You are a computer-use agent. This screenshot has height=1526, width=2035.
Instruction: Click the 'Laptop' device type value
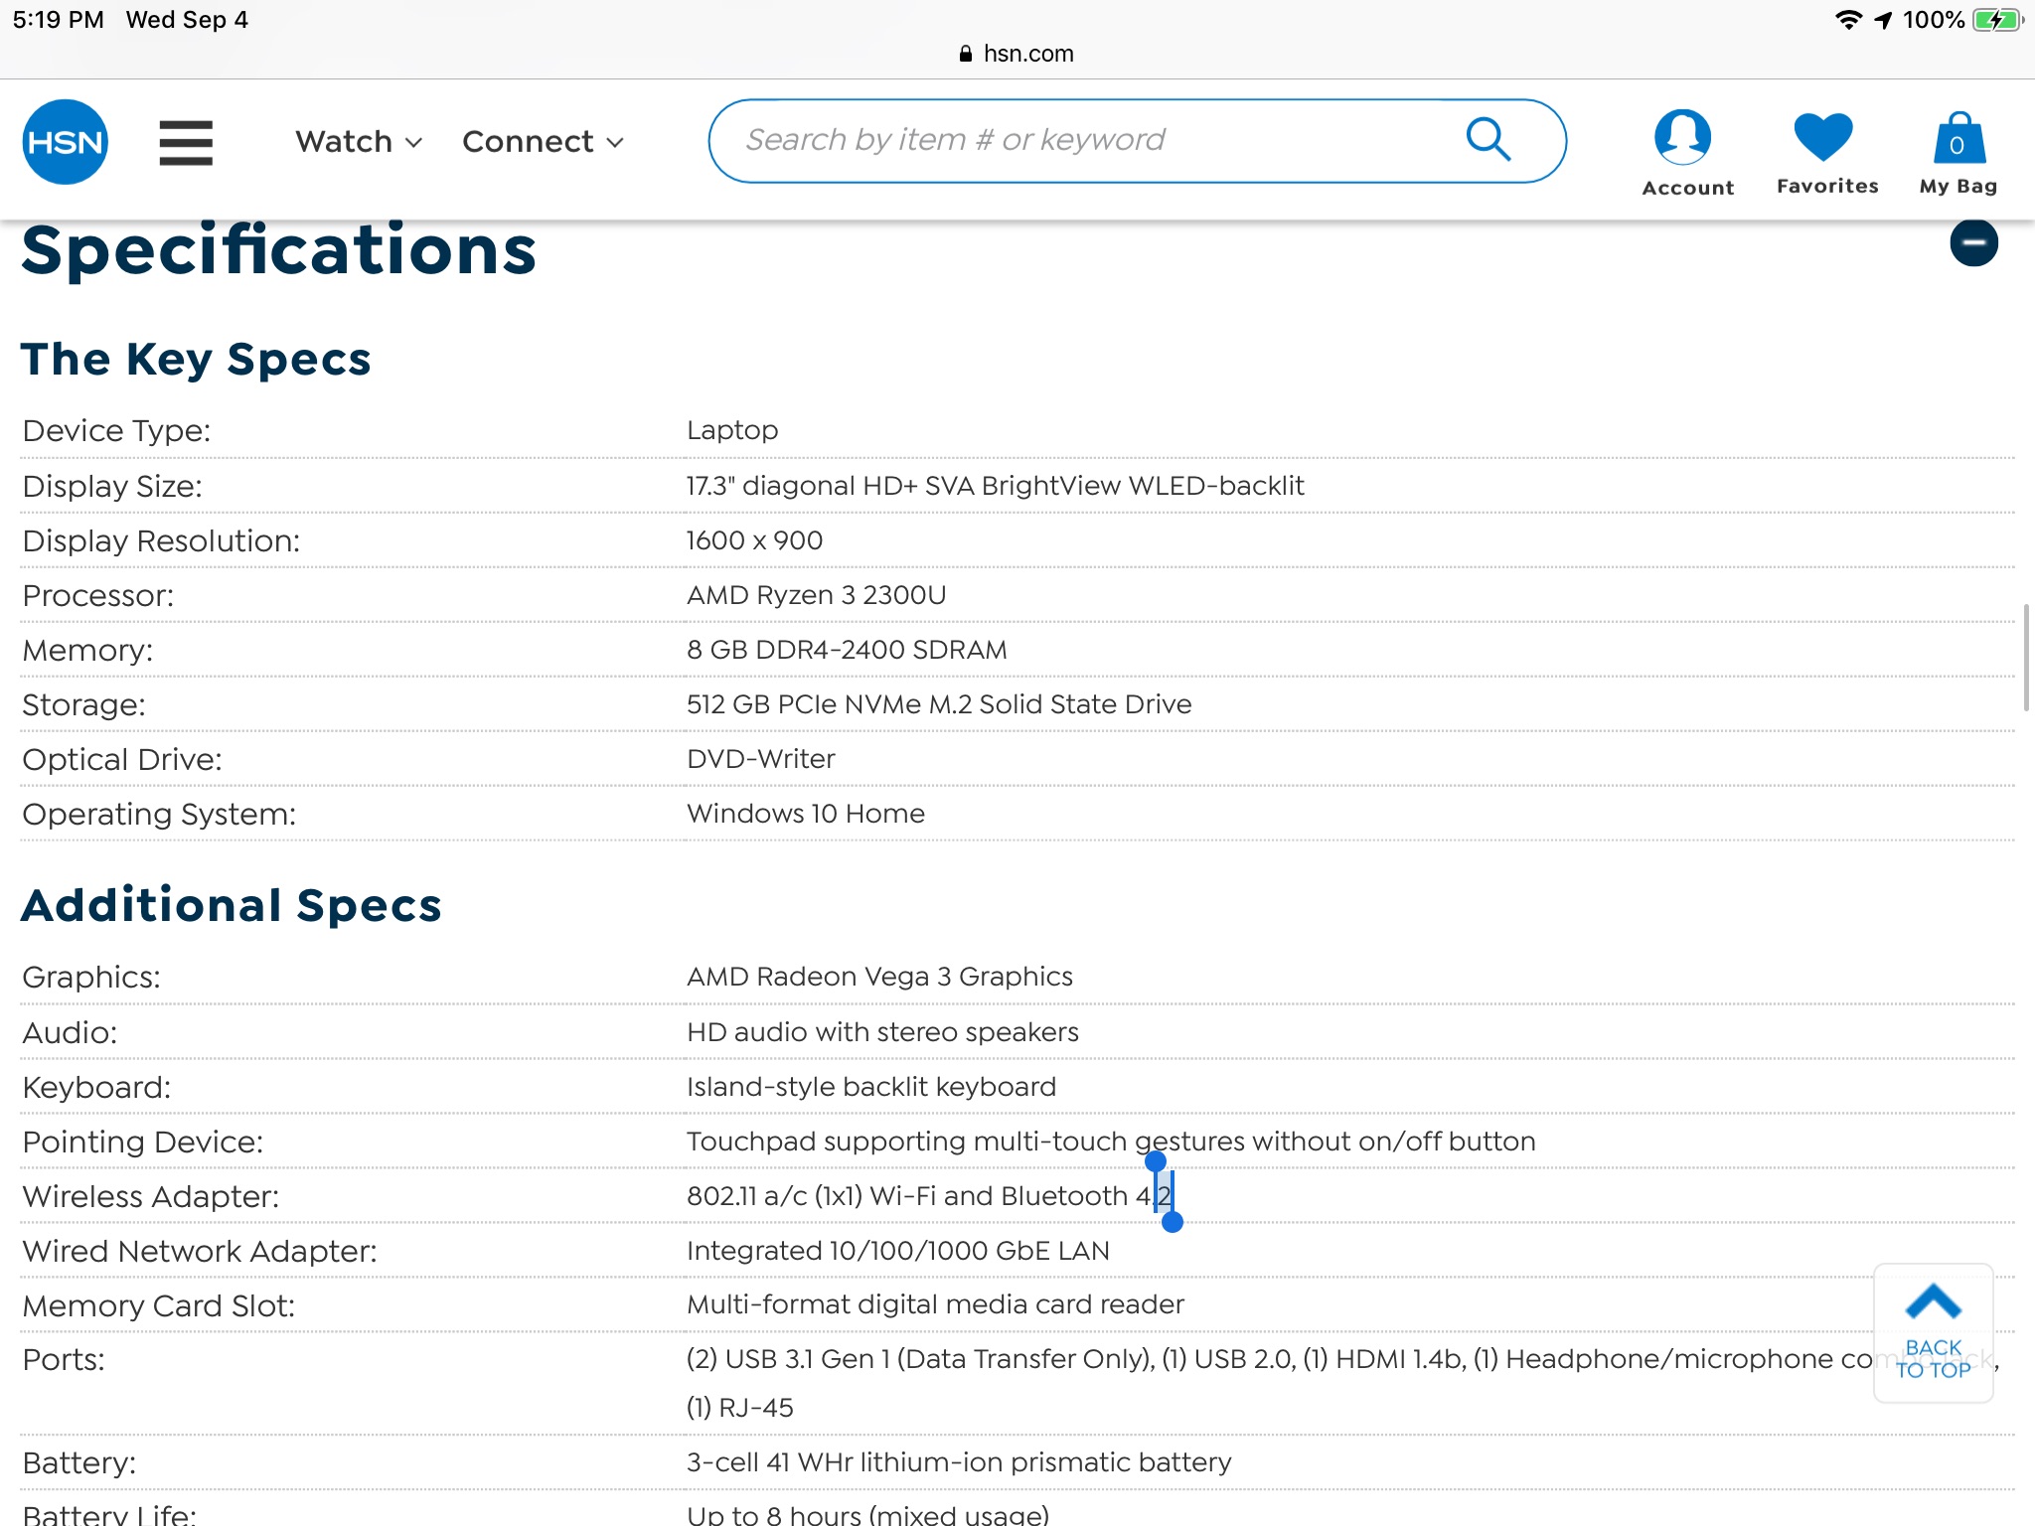pos(732,431)
